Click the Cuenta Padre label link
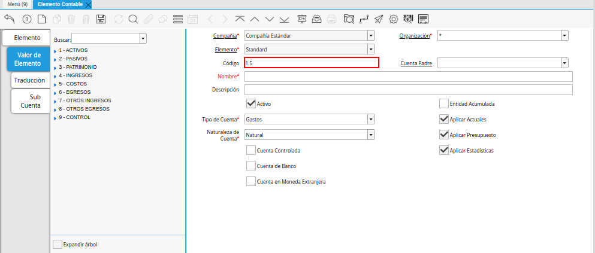The width and height of the screenshot is (595, 253). click(x=416, y=63)
